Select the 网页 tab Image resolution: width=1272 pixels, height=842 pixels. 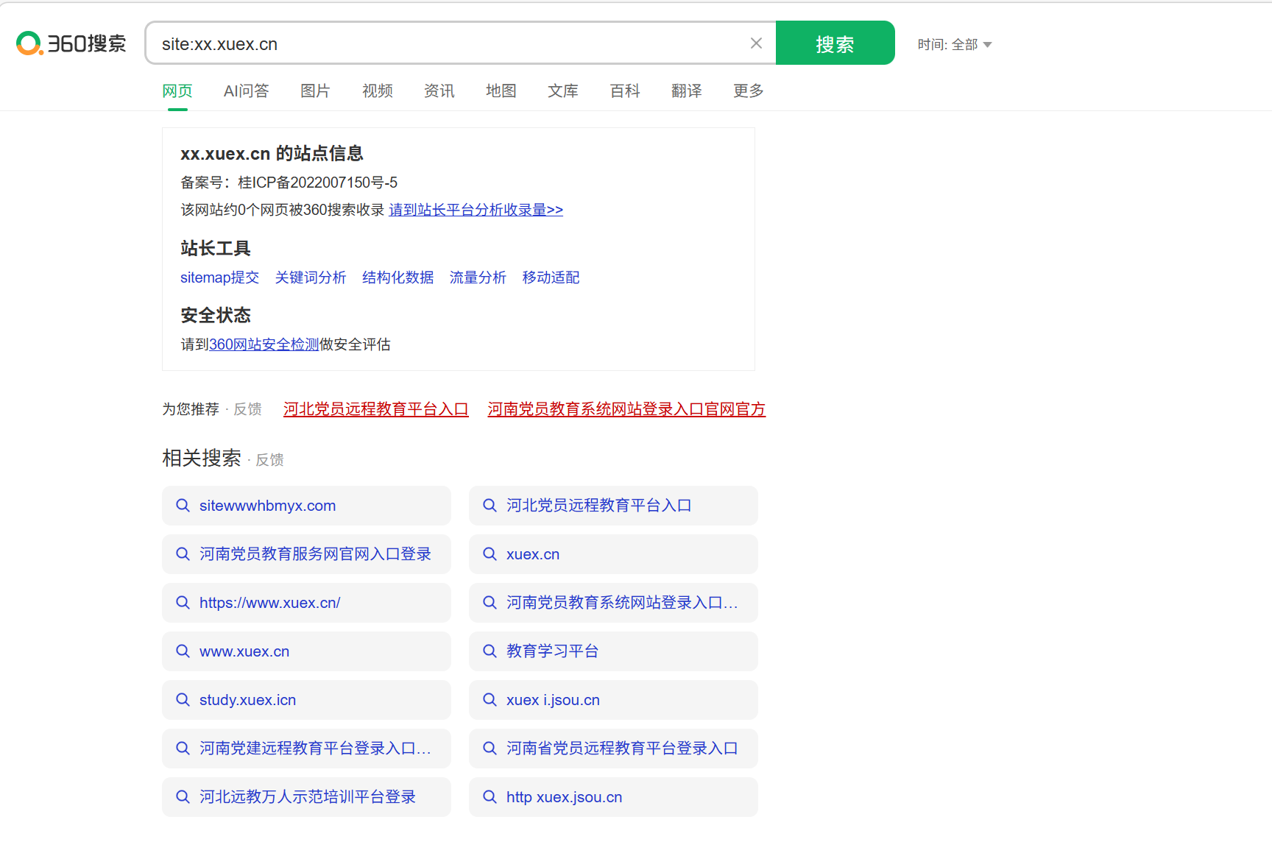click(177, 91)
